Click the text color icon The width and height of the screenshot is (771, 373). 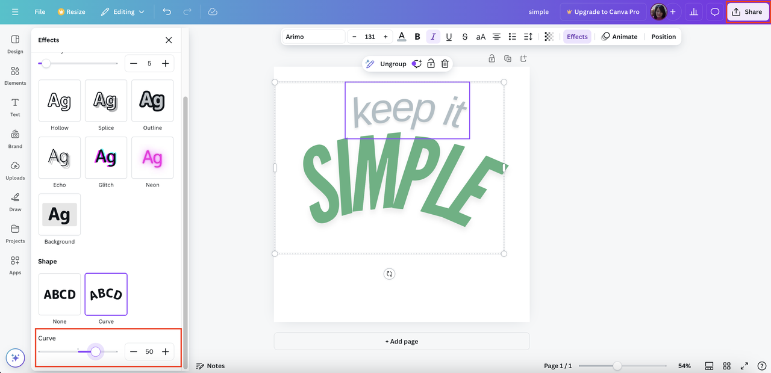coord(402,37)
